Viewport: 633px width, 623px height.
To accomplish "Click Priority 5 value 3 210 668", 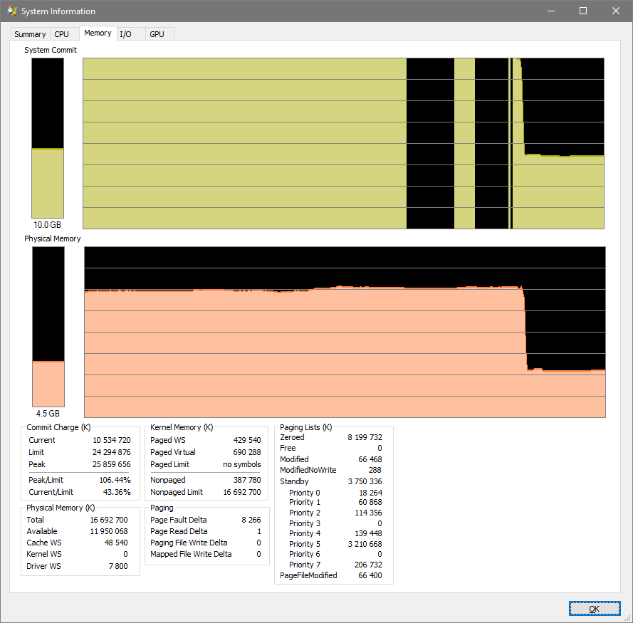I will 365,544.
